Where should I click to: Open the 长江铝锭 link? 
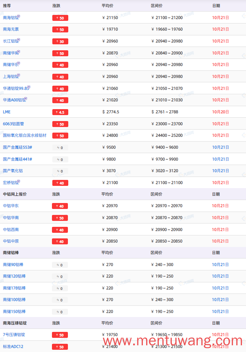pyautogui.click(x=10, y=41)
